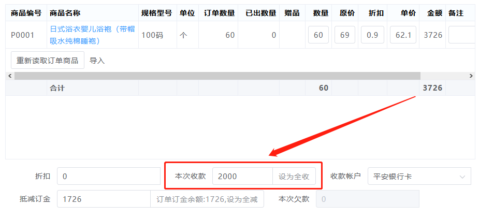Click the horizontal scrollbar track thumb
The width and height of the screenshot is (479, 219).
[x=217, y=76]
